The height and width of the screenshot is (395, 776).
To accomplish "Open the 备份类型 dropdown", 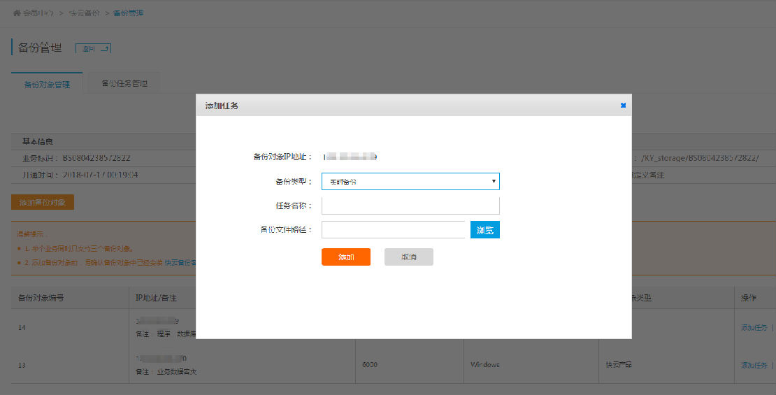I will tap(410, 181).
